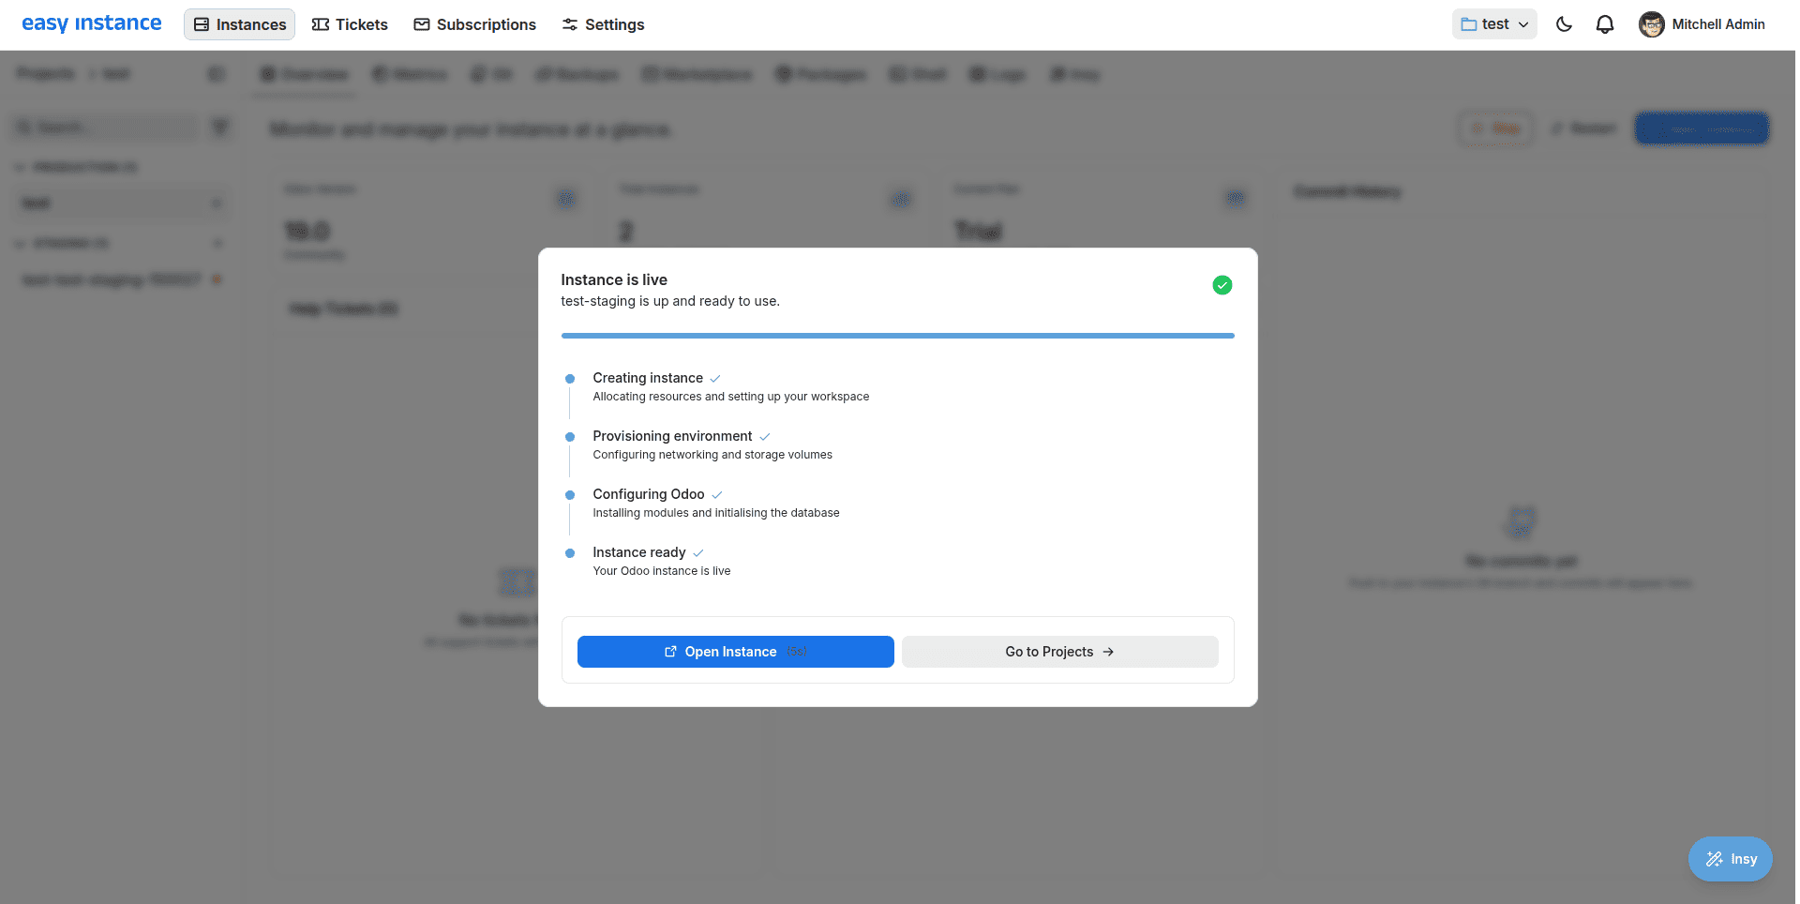Click the blue deployment progress bar

pyautogui.click(x=897, y=335)
